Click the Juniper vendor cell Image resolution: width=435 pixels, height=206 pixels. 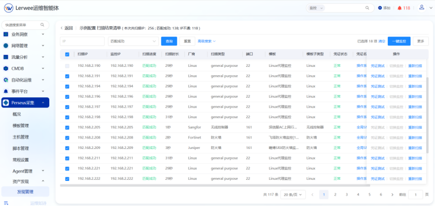click(x=194, y=148)
